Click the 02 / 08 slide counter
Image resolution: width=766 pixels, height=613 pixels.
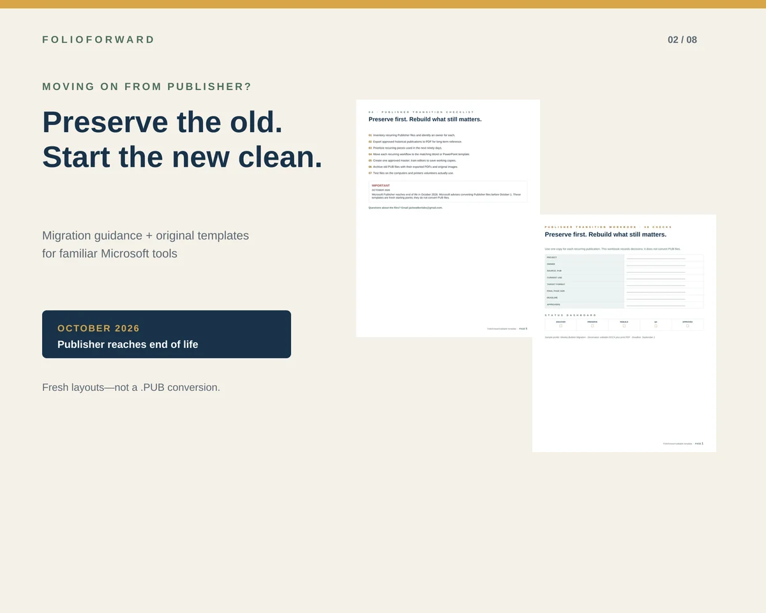[x=682, y=40]
